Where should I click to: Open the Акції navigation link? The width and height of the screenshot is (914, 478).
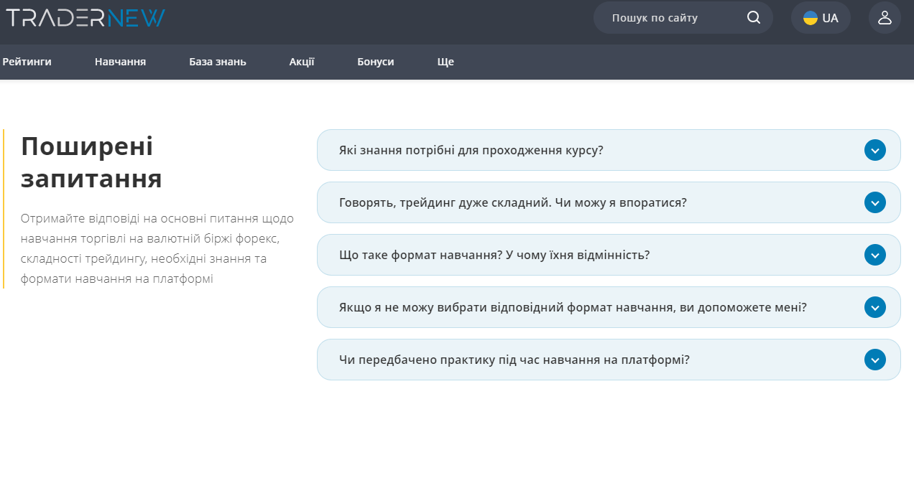302,62
